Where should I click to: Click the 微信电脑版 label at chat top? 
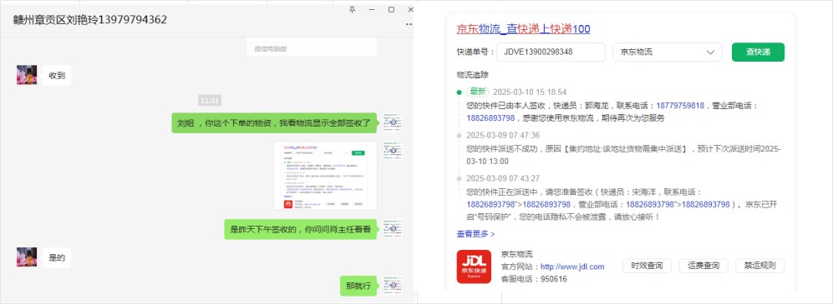(x=271, y=49)
